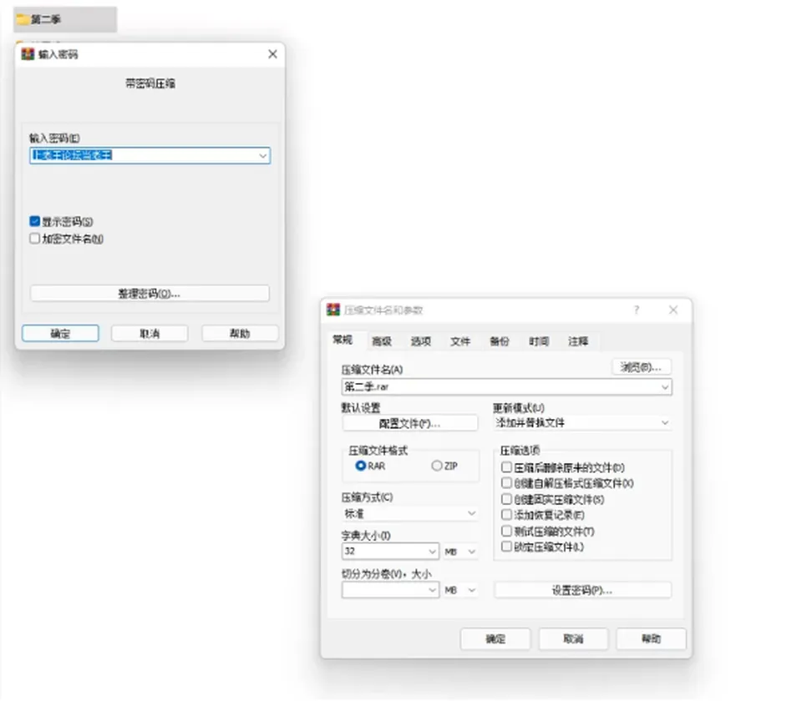Enable 锁定压缩文件(L) checkbox
802x701 pixels.
pyautogui.click(x=506, y=547)
